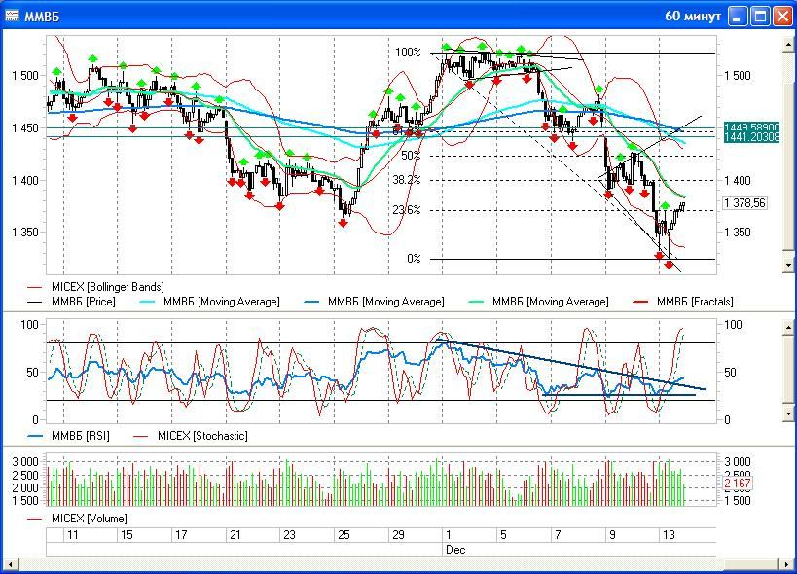The image size is (797, 574).
Task: Click the 1441.20308 price level tag
Action: tap(751, 137)
